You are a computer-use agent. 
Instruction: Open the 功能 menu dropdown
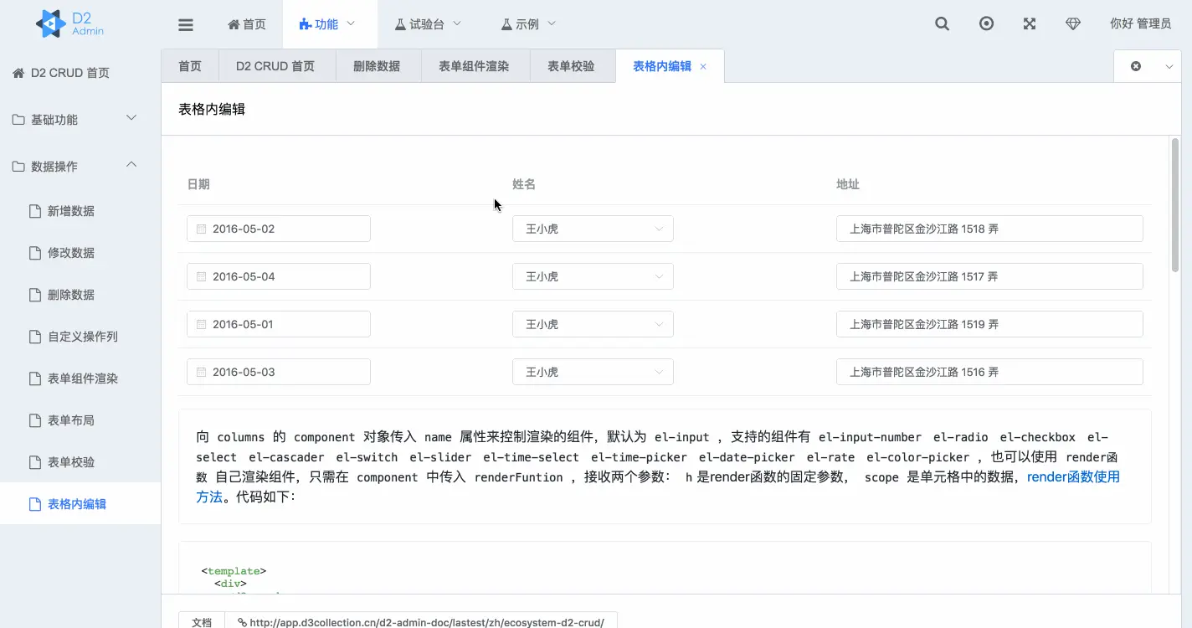pos(329,23)
